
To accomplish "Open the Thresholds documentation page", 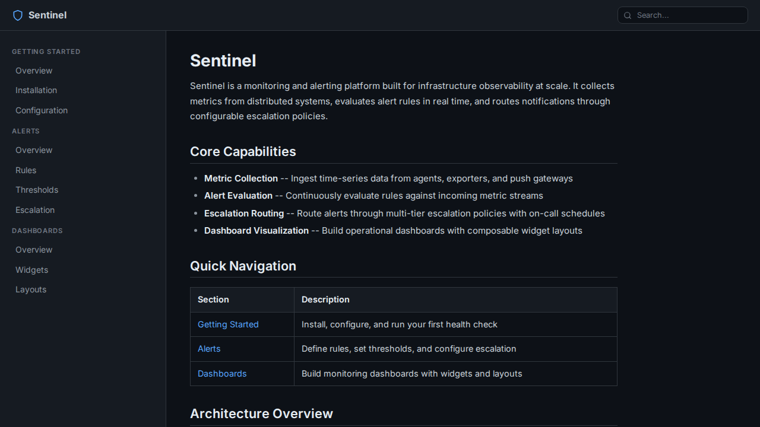I will [x=37, y=190].
